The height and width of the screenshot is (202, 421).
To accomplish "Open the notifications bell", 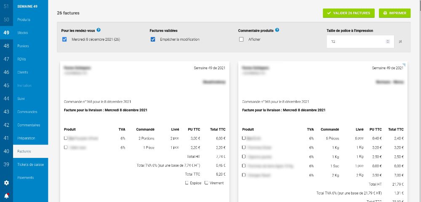I will tap(6, 196).
